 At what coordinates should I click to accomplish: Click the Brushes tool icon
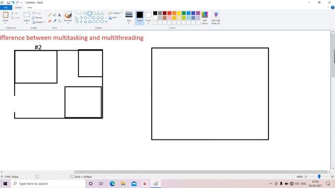pyautogui.click(x=68, y=15)
